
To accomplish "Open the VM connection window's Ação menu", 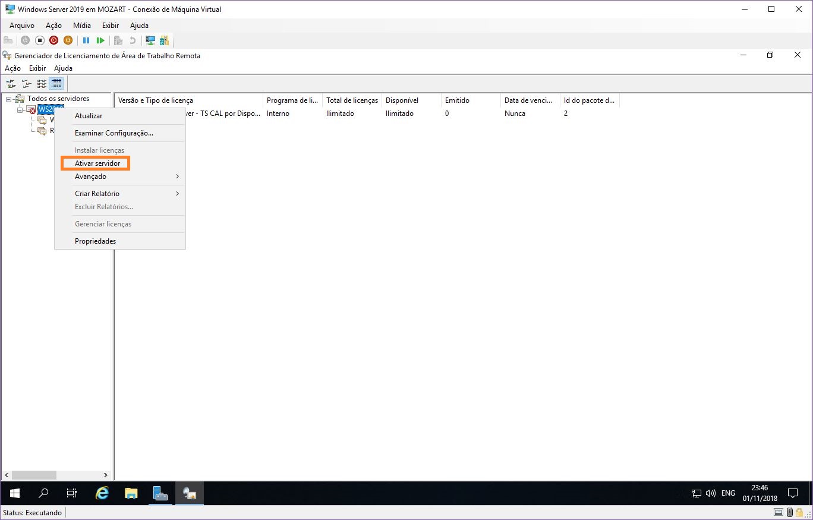I will point(53,26).
